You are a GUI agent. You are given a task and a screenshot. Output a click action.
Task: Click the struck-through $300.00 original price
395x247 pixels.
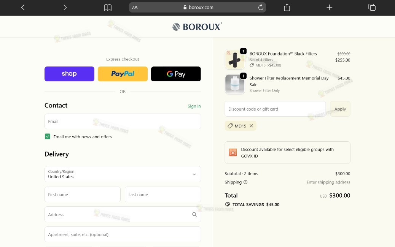(x=344, y=54)
